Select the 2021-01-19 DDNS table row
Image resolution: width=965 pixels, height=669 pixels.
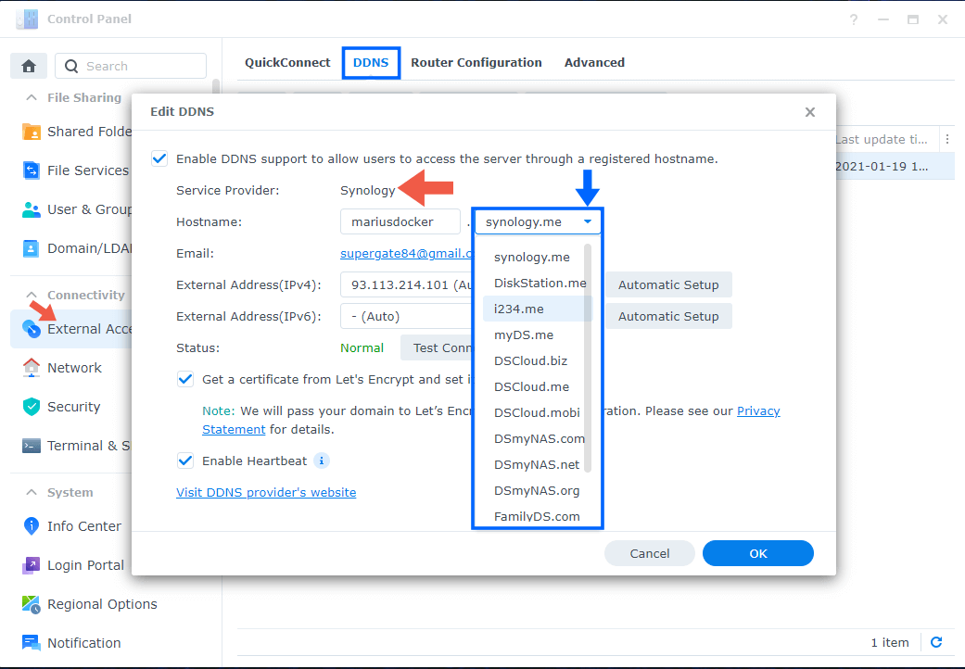[895, 167]
